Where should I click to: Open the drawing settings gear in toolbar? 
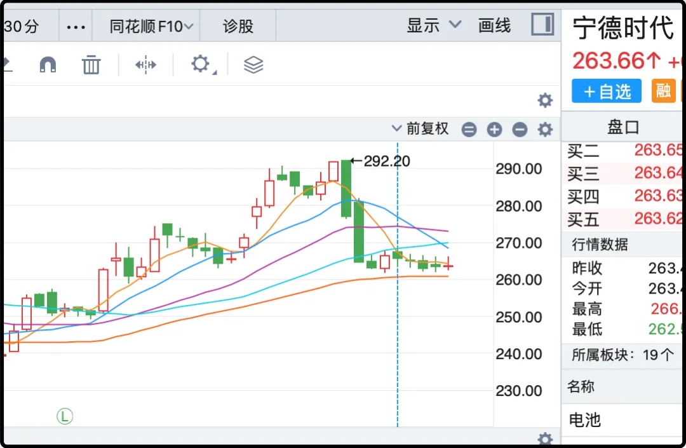click(201, 64)
